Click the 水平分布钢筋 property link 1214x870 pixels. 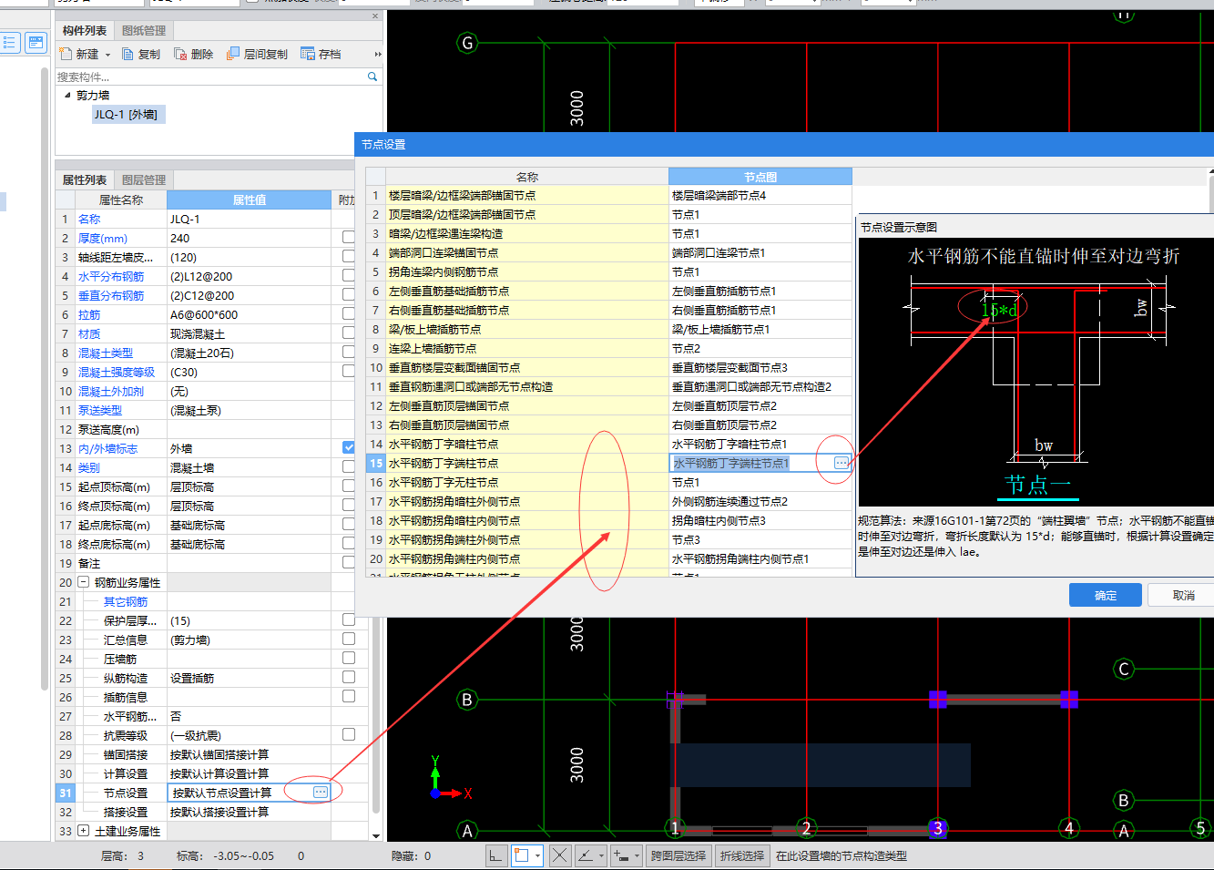(x=111, y=276)
